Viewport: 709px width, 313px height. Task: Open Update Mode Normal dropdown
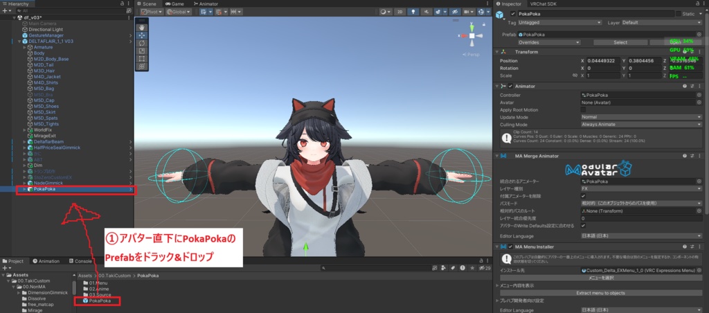(x=641, y=117)
